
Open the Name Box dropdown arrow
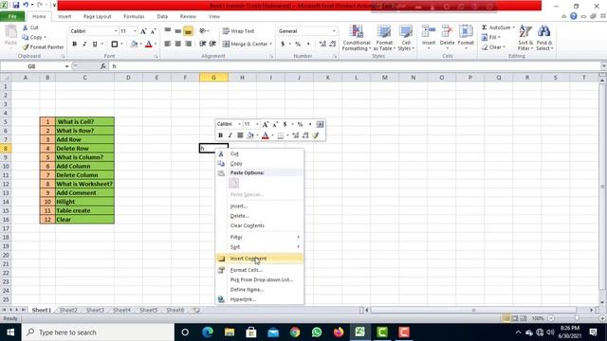[x=66, y=66]
